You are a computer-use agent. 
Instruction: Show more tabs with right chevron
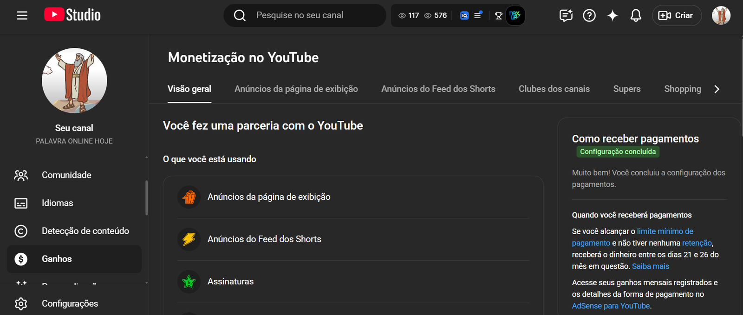tap(717, 89)
